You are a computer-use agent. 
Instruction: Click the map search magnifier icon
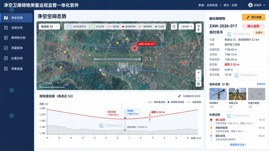click(174, 26)
